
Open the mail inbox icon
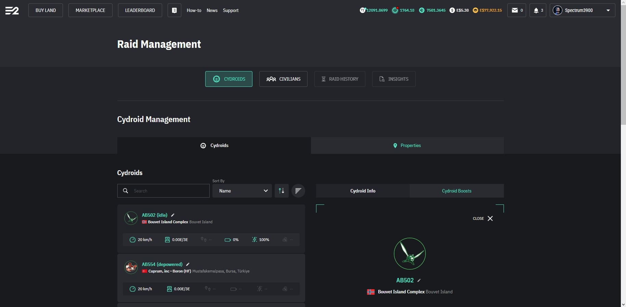tap(516, 10)
